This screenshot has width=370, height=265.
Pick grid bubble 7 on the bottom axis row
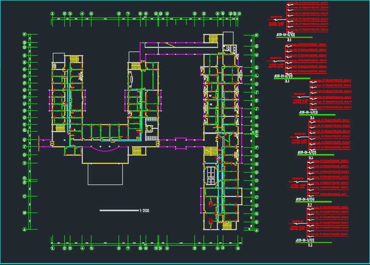click(128, 248)
